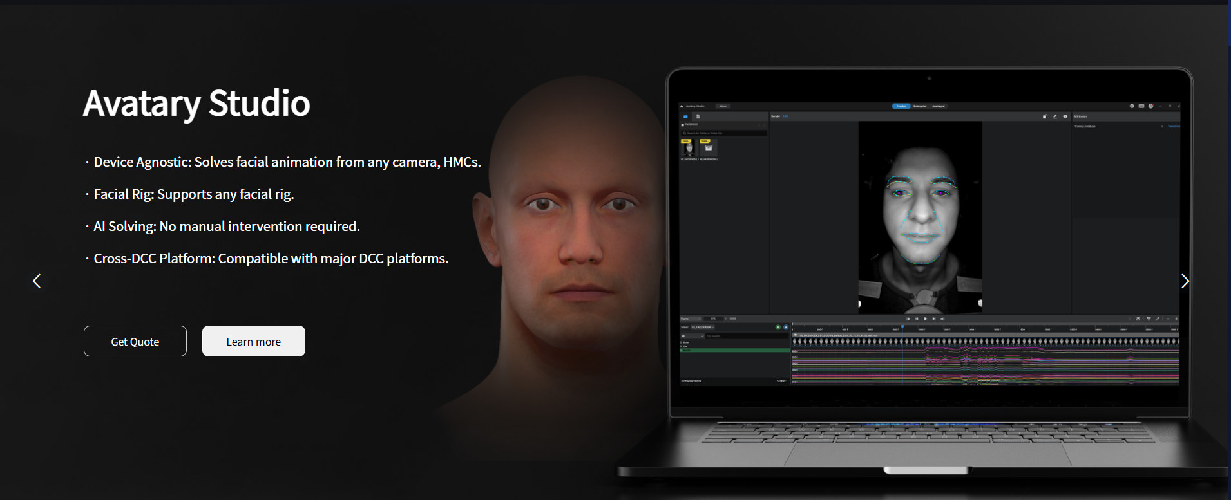Open the Learn more link
1231x500 pixels.
(x=253, y=341)
